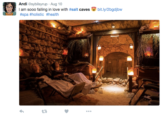
Task: Retweet Andi's salt caves tweet
Action: tap(44, 111)
